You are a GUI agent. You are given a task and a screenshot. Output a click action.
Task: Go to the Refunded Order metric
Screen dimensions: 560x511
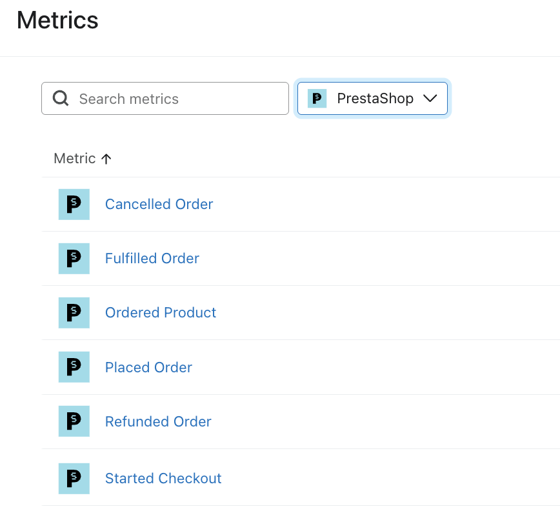click(158, 422)
